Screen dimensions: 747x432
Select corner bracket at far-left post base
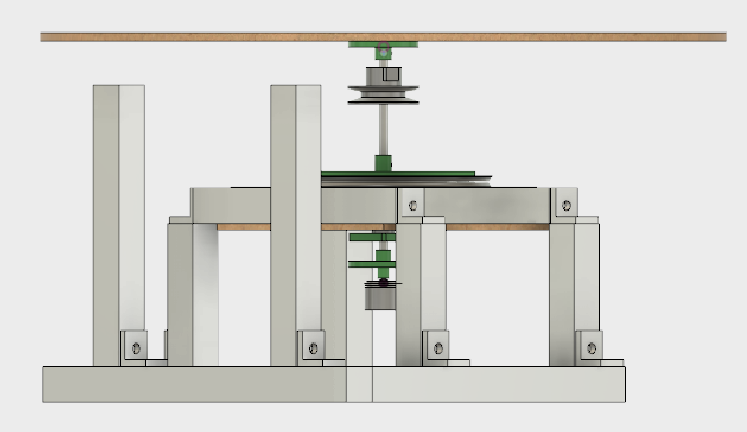[134, 346]
